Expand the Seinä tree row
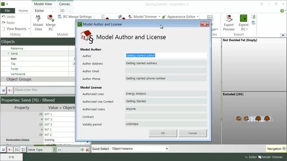The height and width of the screenshot is (161, 287). (8, 54)
